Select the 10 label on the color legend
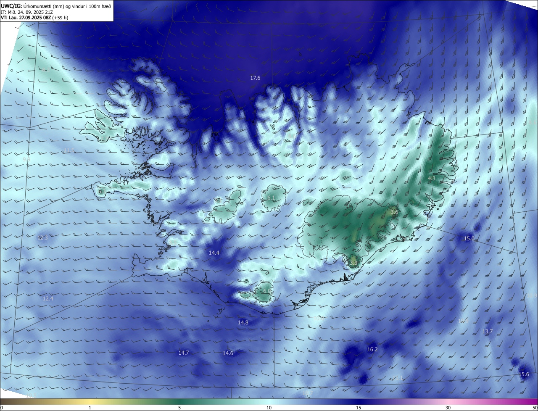538x411 pixels. pyautogui.click(x=269, y=408)
